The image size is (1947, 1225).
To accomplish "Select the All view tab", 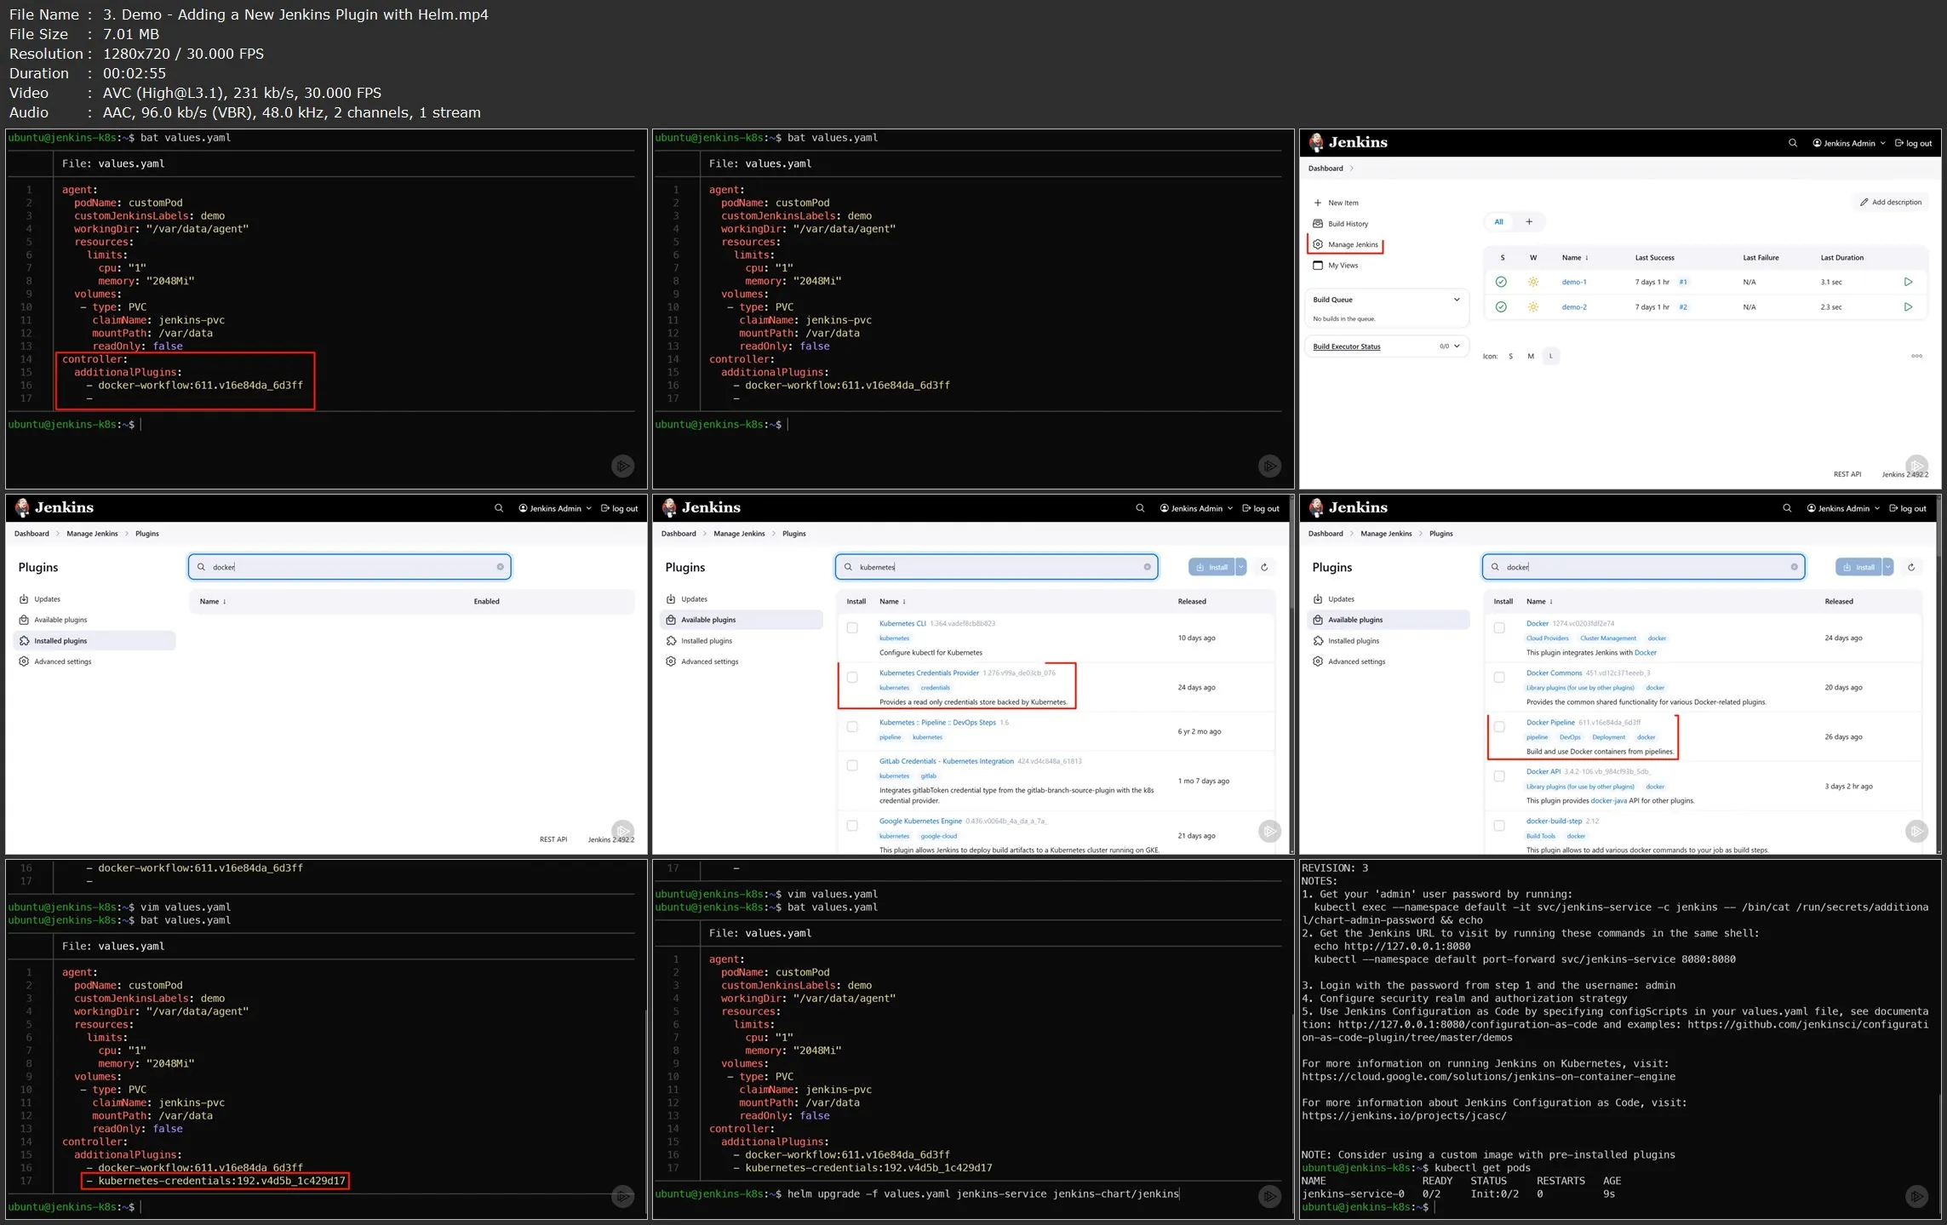I will tap(1499, 222).
